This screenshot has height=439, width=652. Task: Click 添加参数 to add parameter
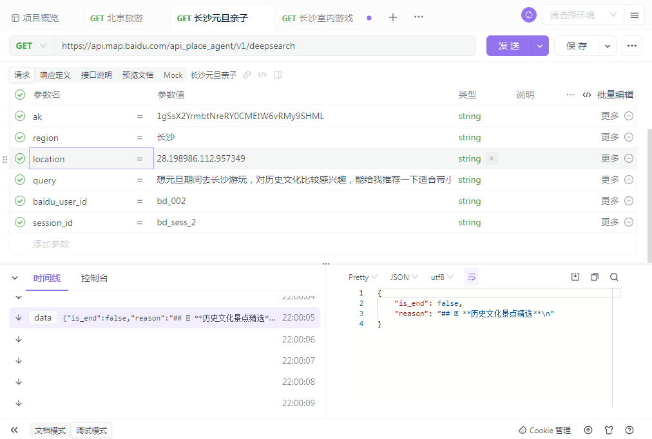pyautogui.click(x=51, y=244)
